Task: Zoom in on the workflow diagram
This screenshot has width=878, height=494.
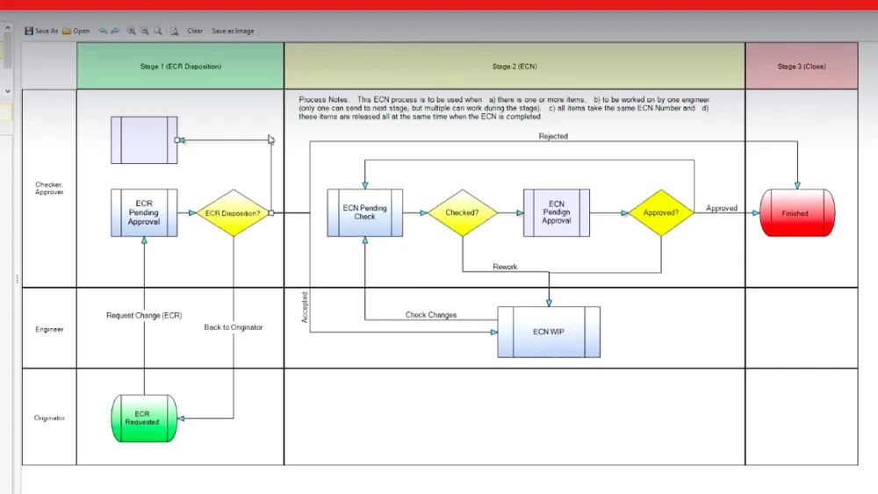Action: [131, 31]
